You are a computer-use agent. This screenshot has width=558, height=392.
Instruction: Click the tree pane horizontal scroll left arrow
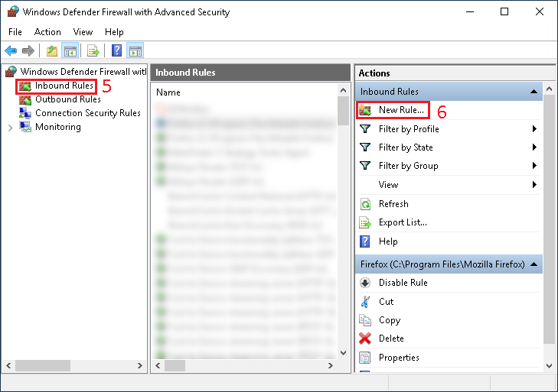point(9,365)
